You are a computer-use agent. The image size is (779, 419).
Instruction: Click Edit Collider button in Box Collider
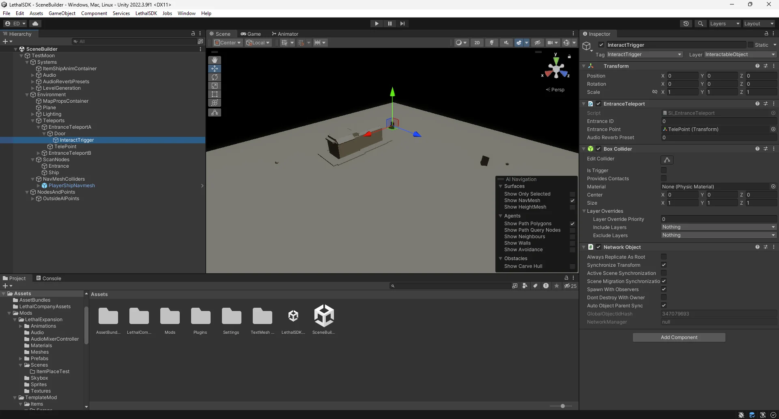click(x=667, y=160)
